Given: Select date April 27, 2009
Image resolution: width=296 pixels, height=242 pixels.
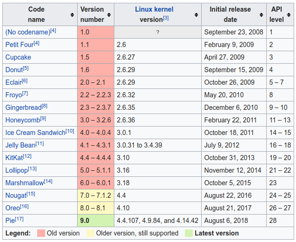Looking at the screenshot, I should point(224,57).
